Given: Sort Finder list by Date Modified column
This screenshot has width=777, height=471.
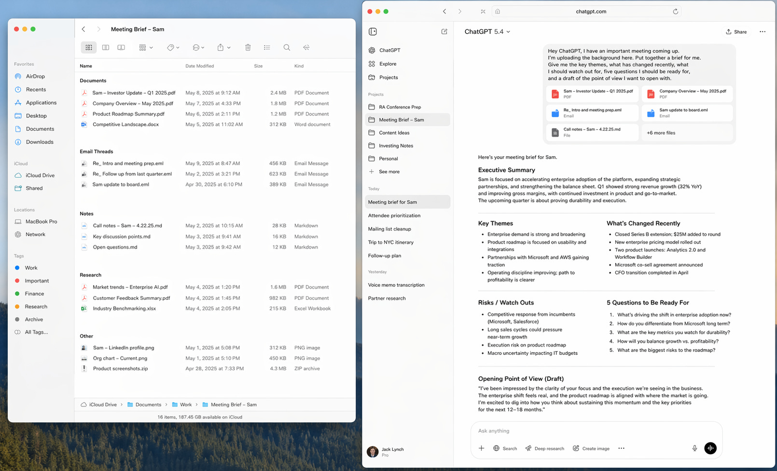Looking at the screenshot, I should tap(199, 66).
